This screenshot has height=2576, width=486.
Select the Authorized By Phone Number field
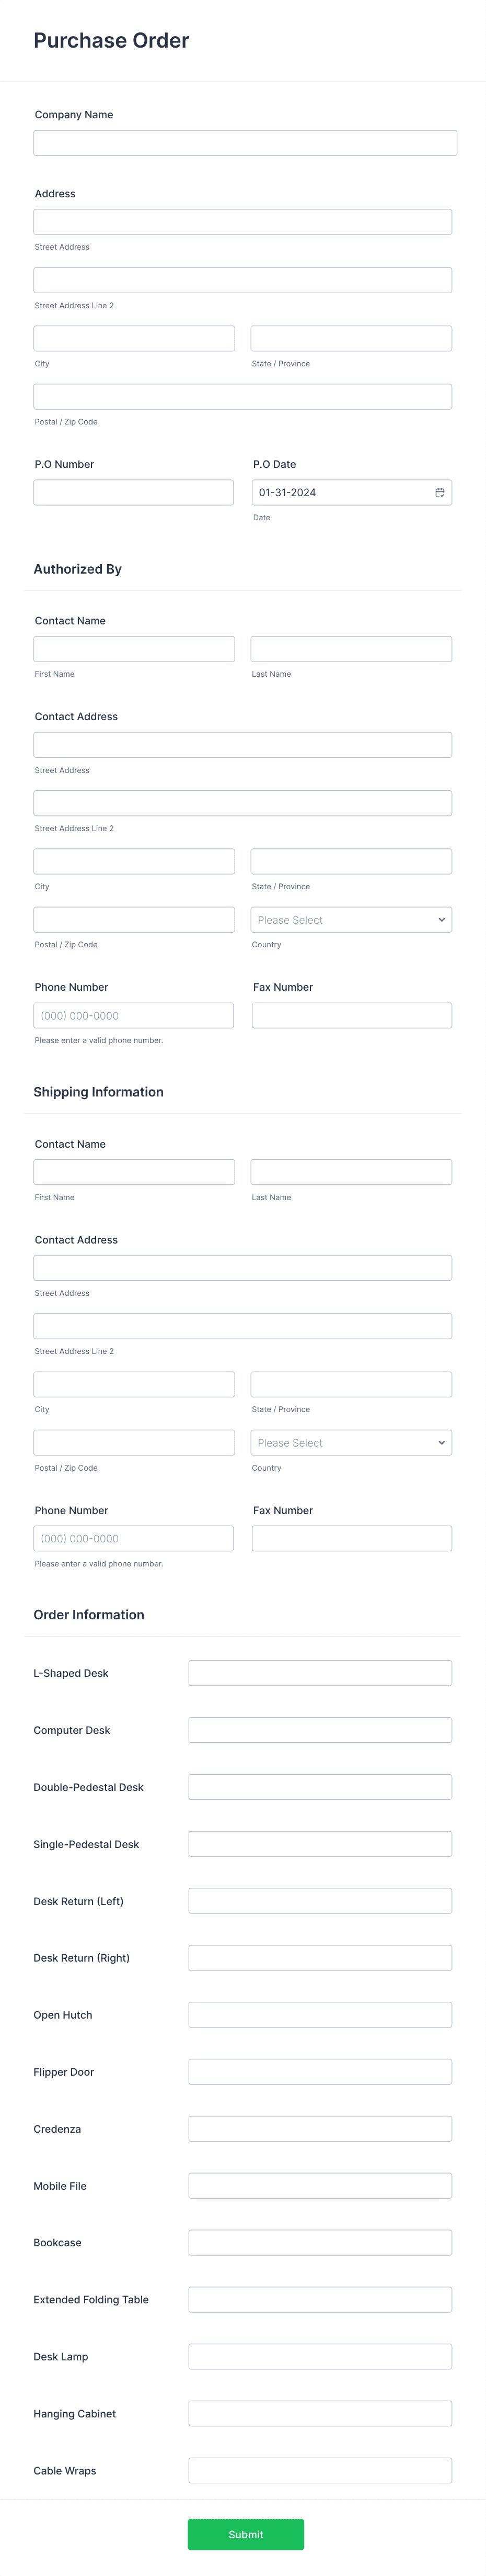click(134, 1015)
